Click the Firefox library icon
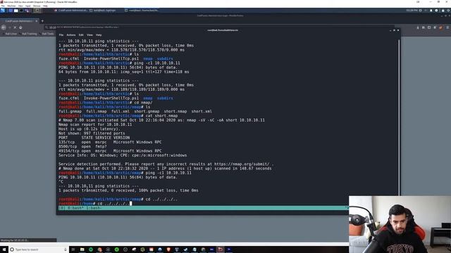Screen dimensions: 451x253 click(424, 27)
